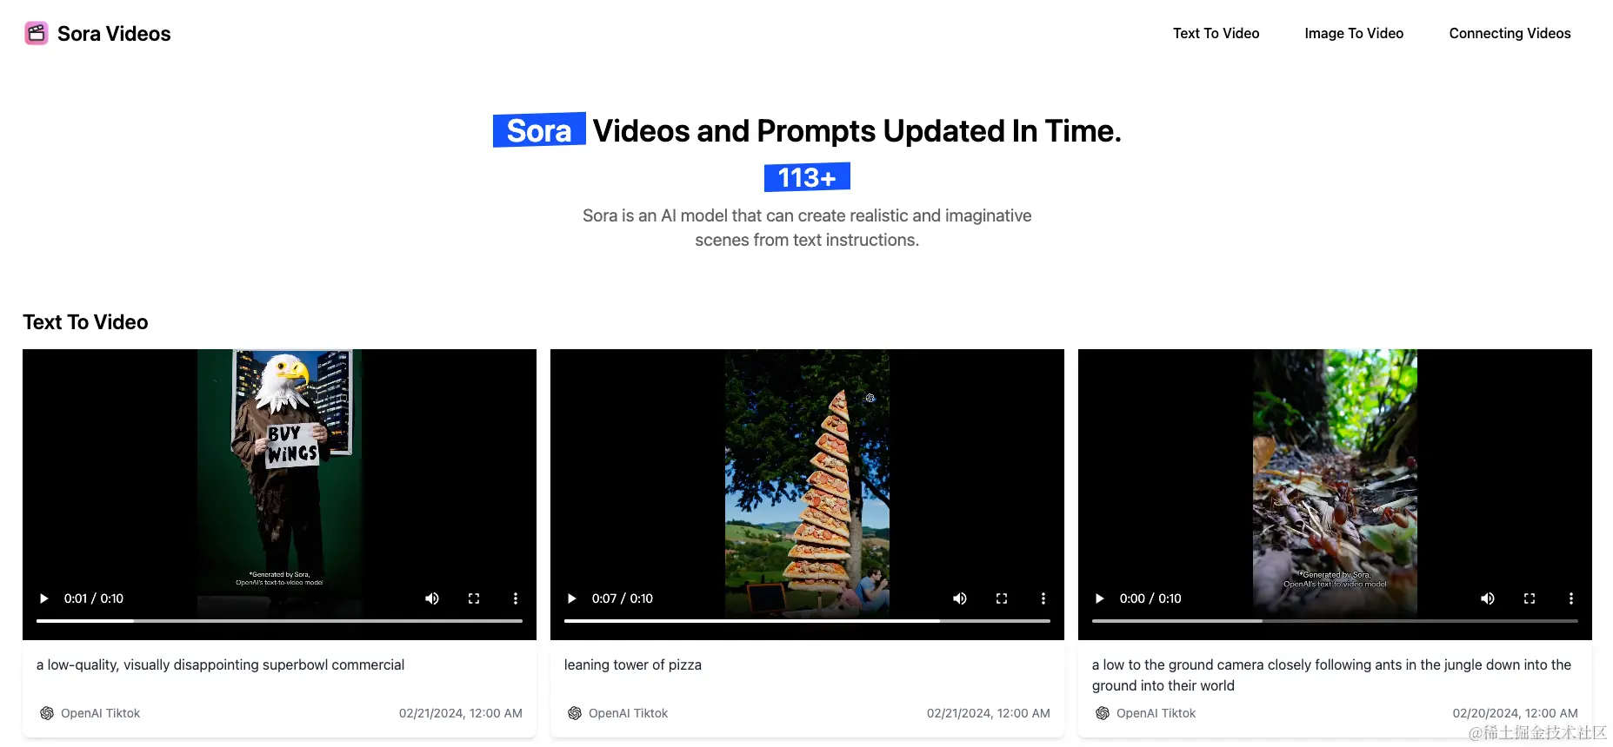Open more options on superbowl commercial video
Viewport: 1613px width, 747px height.
(516, 598)
